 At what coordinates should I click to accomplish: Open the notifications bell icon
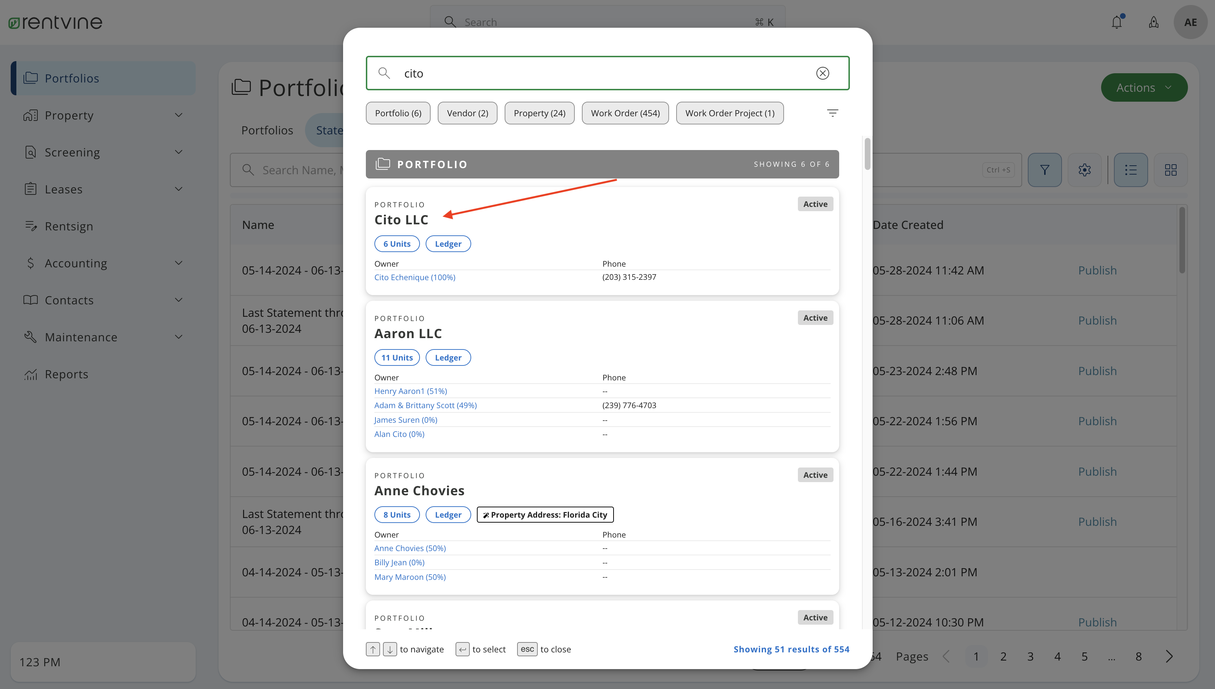click(x=1117, y=22)
